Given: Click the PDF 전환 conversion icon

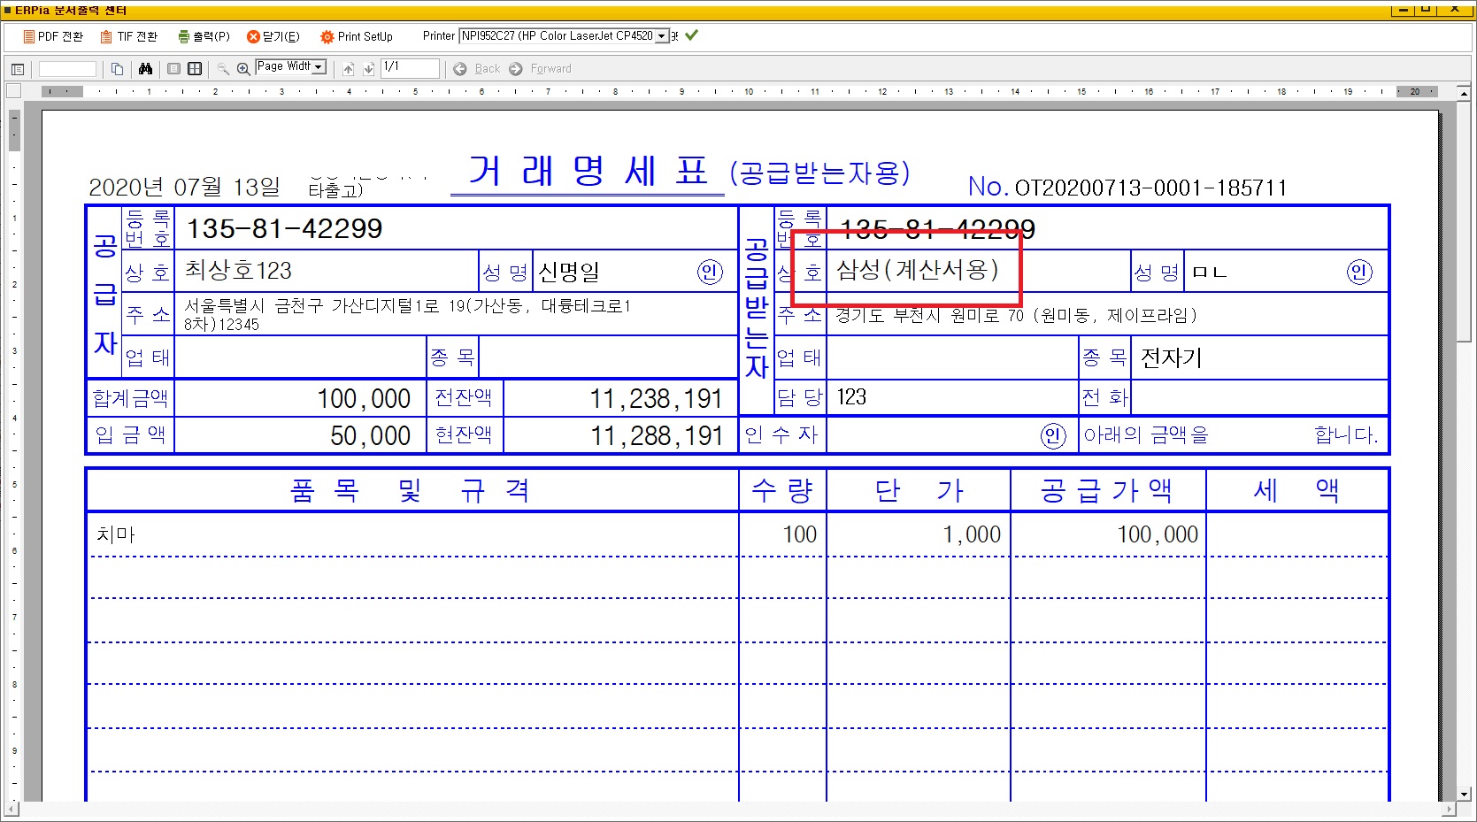Looking at the screenshot, I should pyautogui.click(x=31, y=36).
